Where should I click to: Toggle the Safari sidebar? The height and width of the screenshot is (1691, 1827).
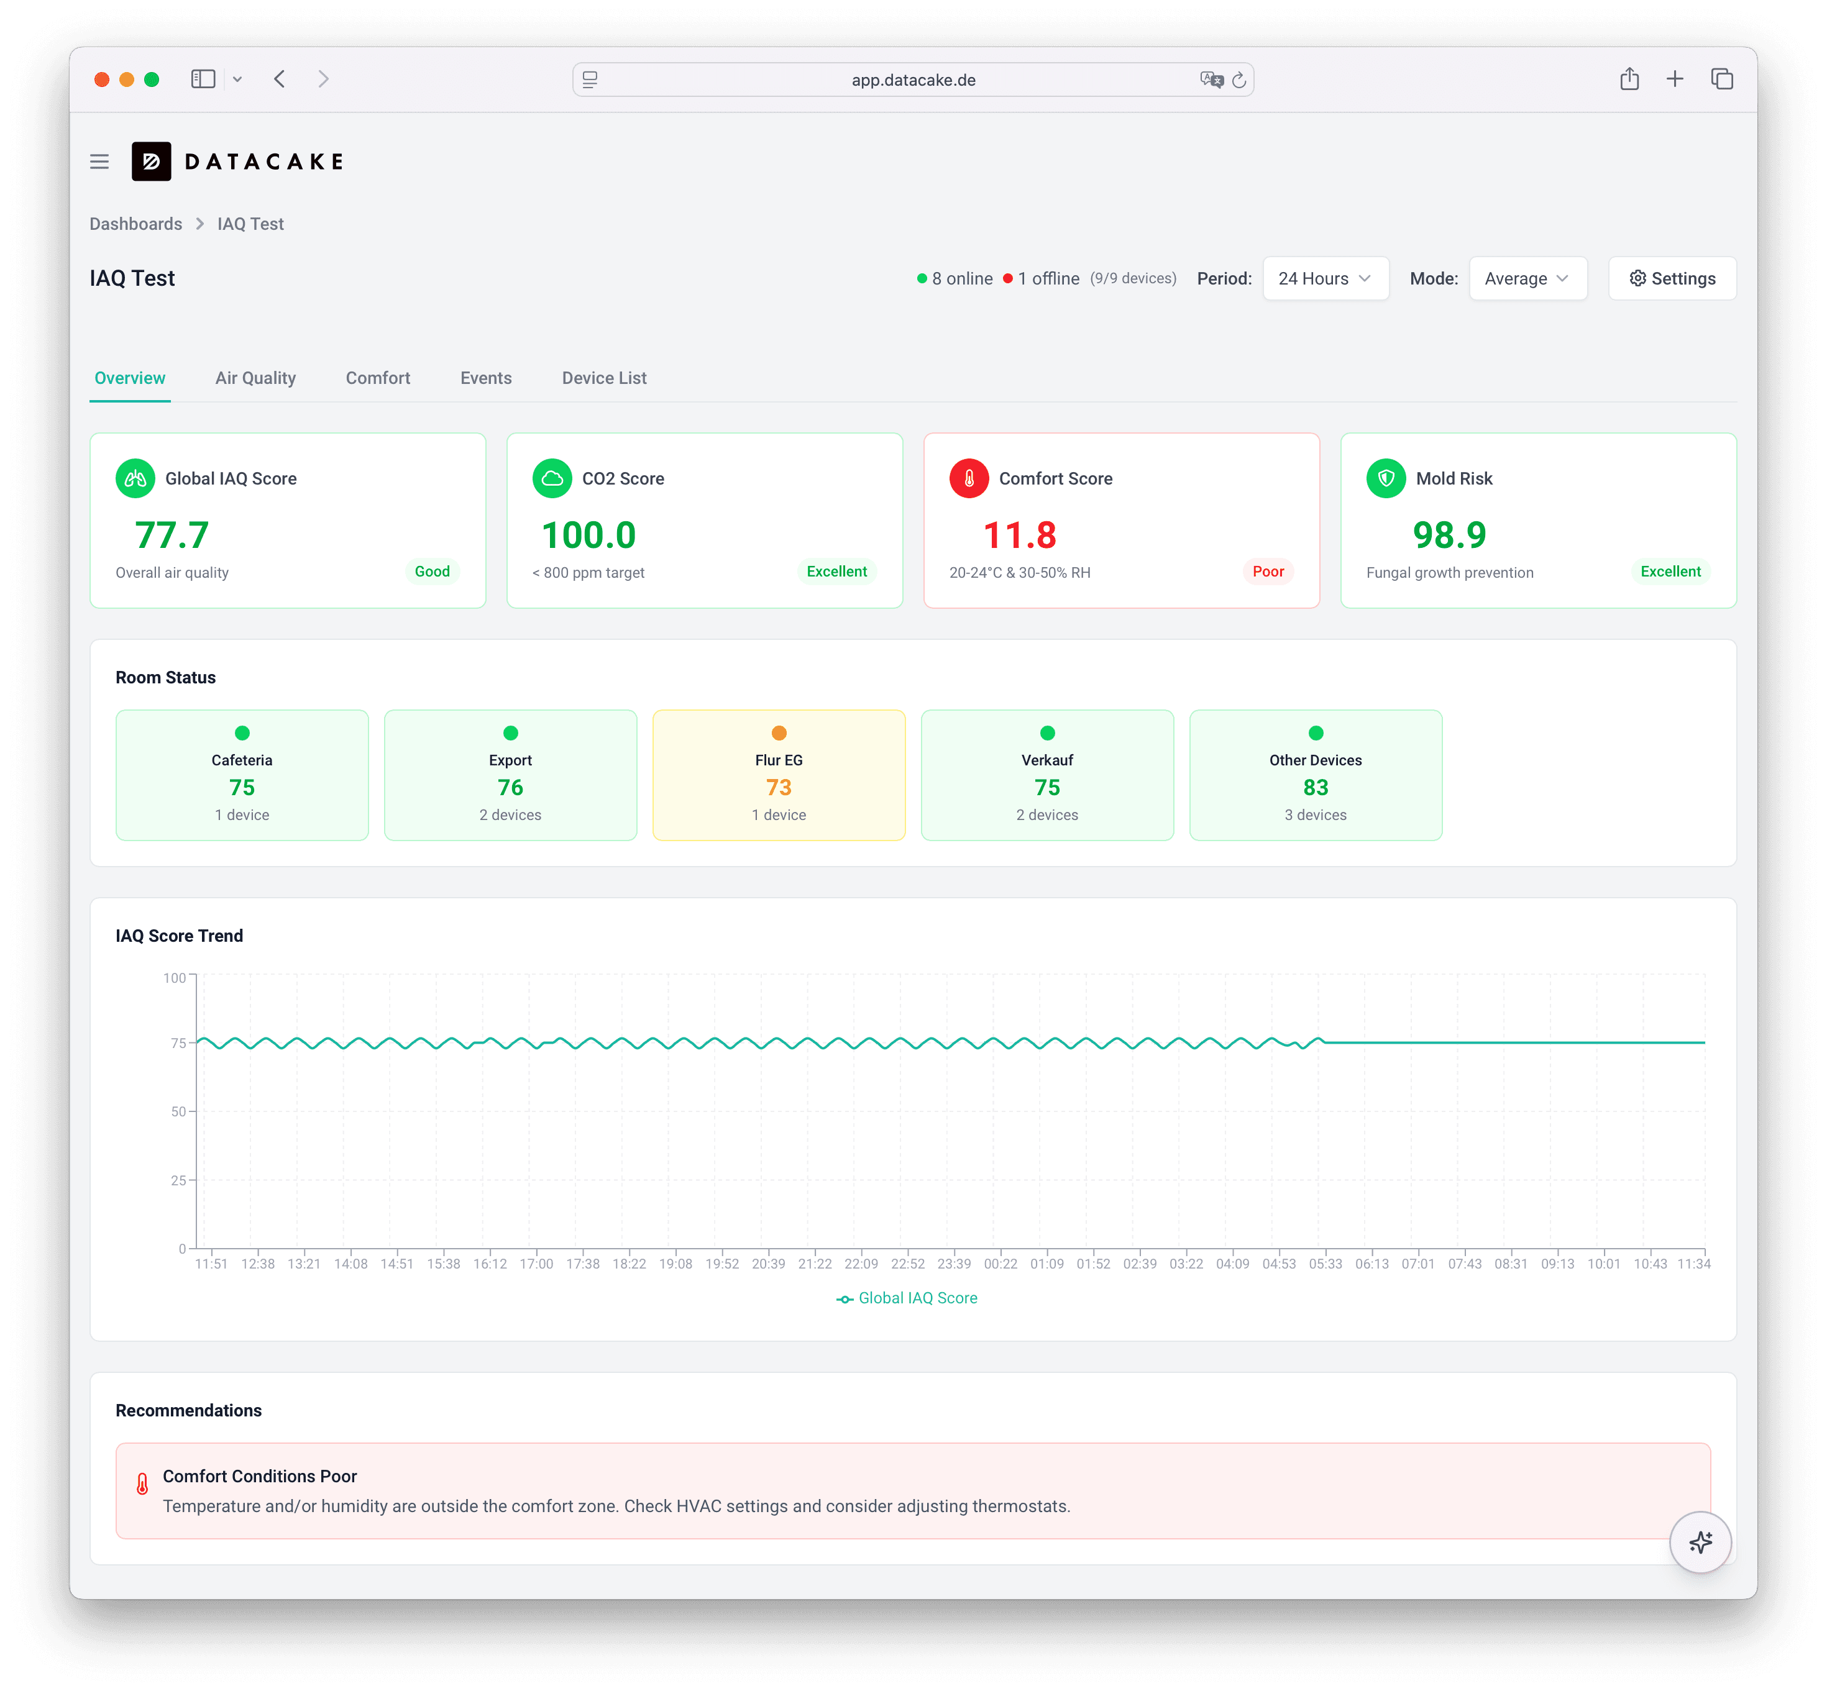pyautogui.click(x=203, y=80)
